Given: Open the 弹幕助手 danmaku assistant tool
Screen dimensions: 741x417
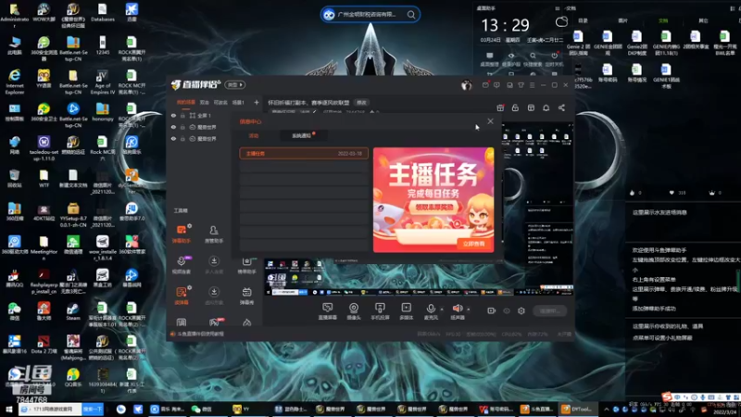Looking at the screenshot, I should coord(182,234).
